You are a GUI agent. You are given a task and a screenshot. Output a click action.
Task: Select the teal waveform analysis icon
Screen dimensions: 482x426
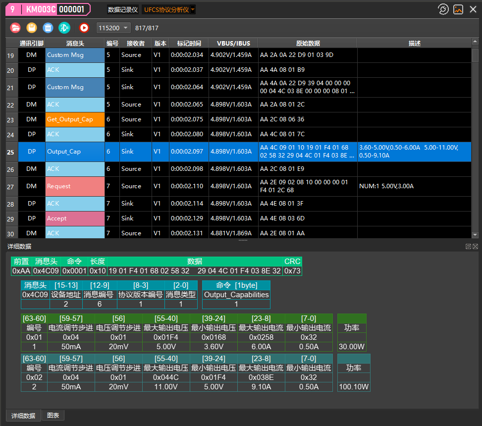pos(64,28)
